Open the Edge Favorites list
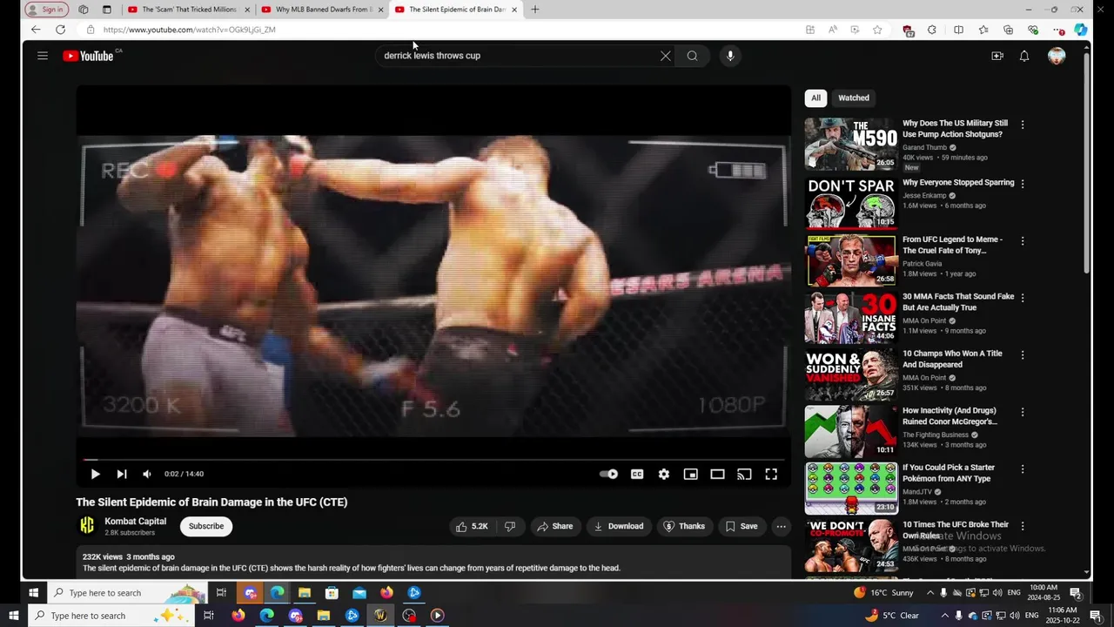Screen dimensions: 1114x627 click(983, 30)
